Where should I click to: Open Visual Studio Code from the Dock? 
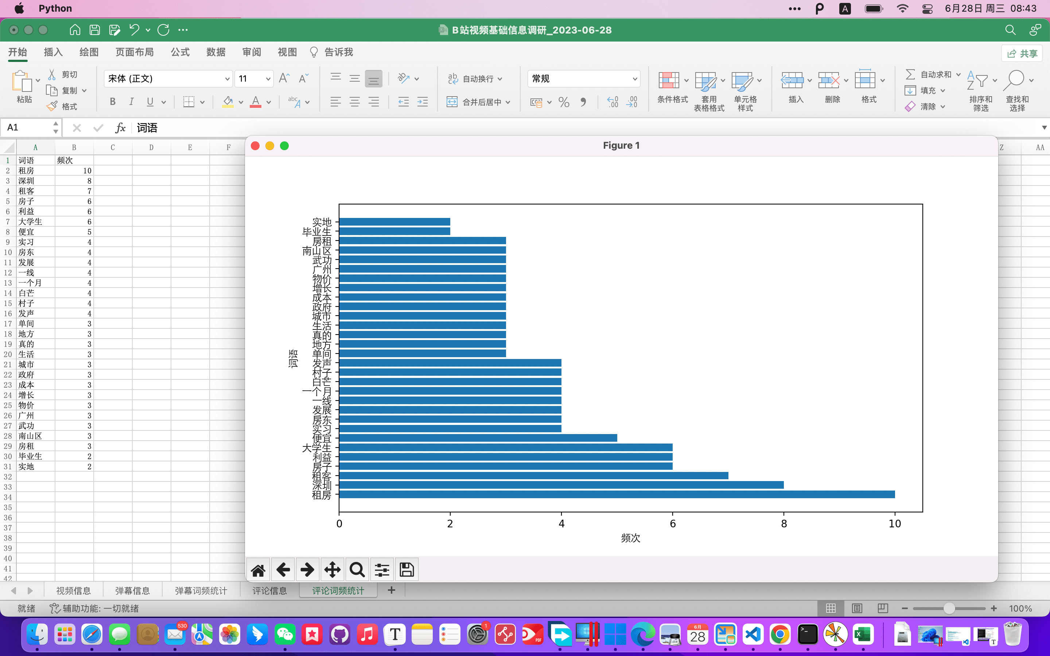pyautogui.click(x=753, y=634)
